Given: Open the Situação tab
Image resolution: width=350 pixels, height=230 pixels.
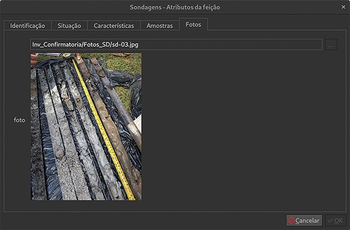Looking at the screenshot, I should (x=69, y=26).
